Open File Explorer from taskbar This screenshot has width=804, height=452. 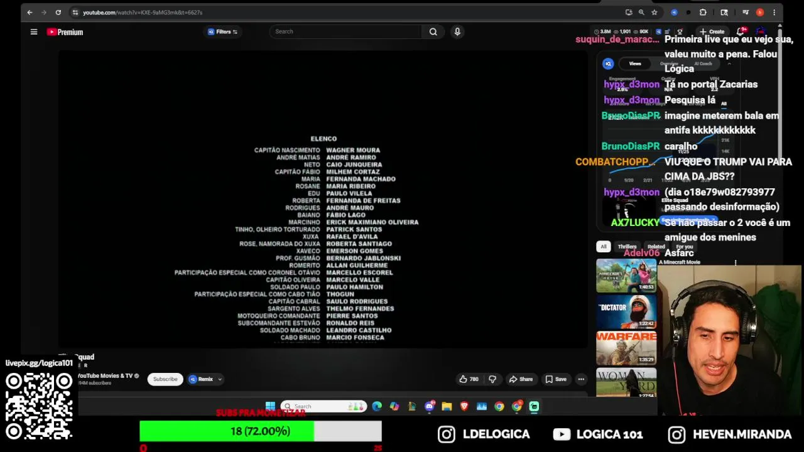click(x=447, y=406)
